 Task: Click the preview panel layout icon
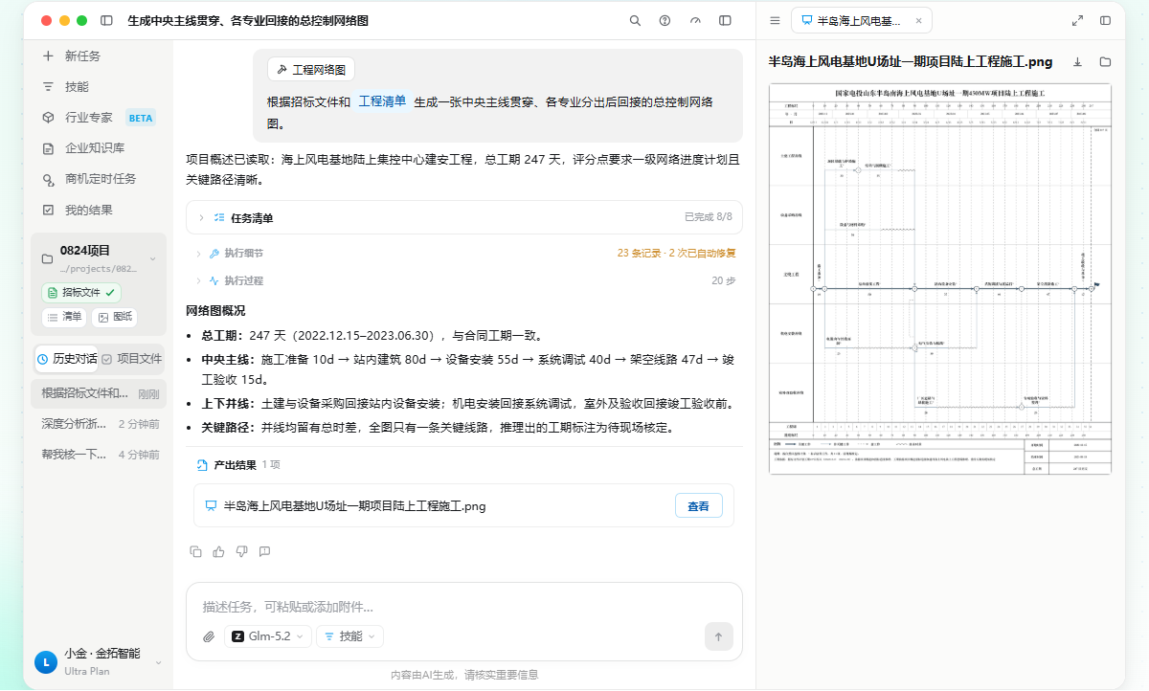coord(1105,20)
